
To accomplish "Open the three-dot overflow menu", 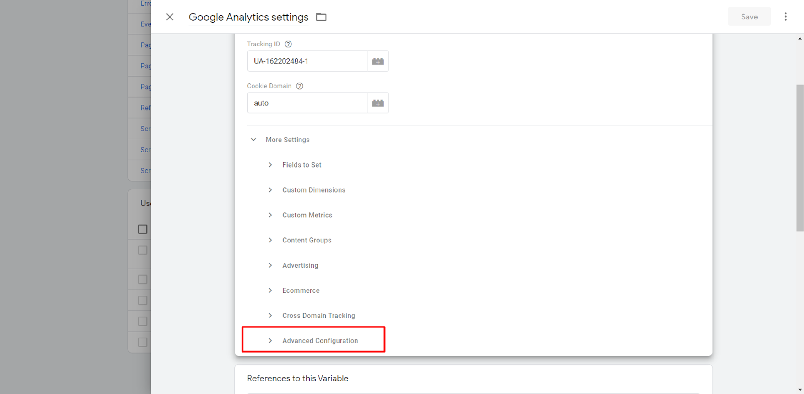I will (x=785, y=17).
